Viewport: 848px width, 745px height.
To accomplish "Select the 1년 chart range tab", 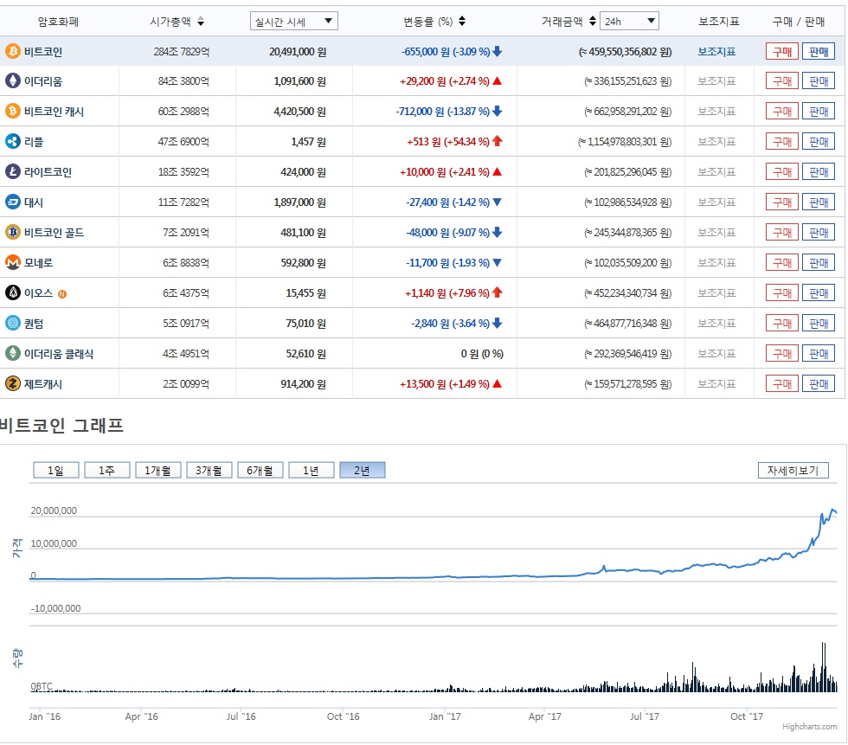I will click(311, 470).
